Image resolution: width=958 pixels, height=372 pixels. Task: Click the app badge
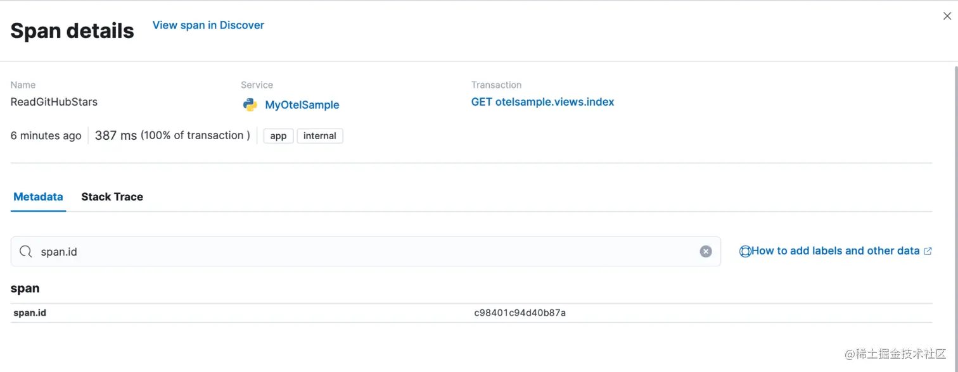coord(278,135)
